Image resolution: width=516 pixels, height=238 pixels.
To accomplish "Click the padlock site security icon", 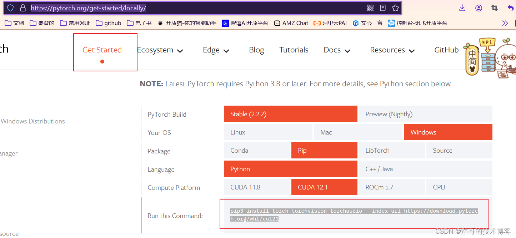I will (x=22, y=8).
